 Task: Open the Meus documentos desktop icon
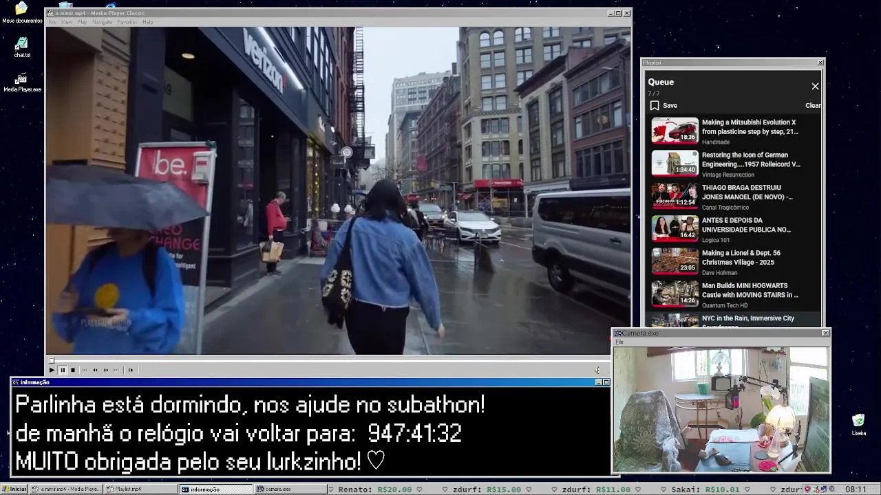point(22,12)
